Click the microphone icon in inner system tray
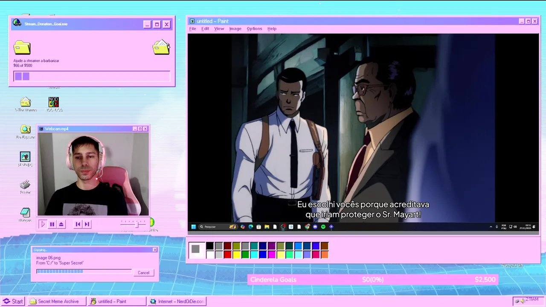Screen dimensions: 546x307 (x=497, y=227)
